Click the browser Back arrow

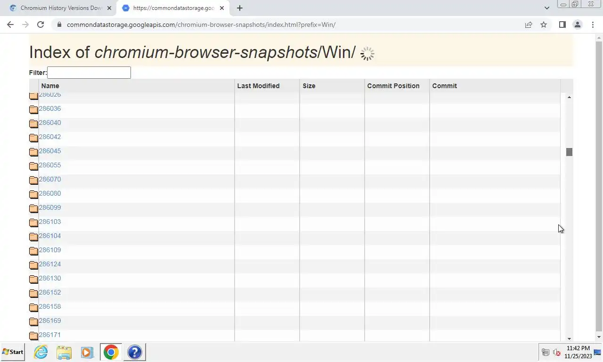pos(10,25)
